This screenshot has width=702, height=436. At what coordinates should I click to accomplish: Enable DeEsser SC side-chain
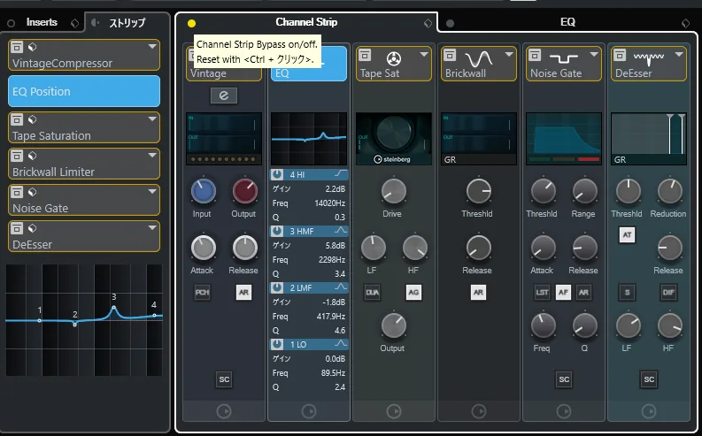[x=649, y=379]
